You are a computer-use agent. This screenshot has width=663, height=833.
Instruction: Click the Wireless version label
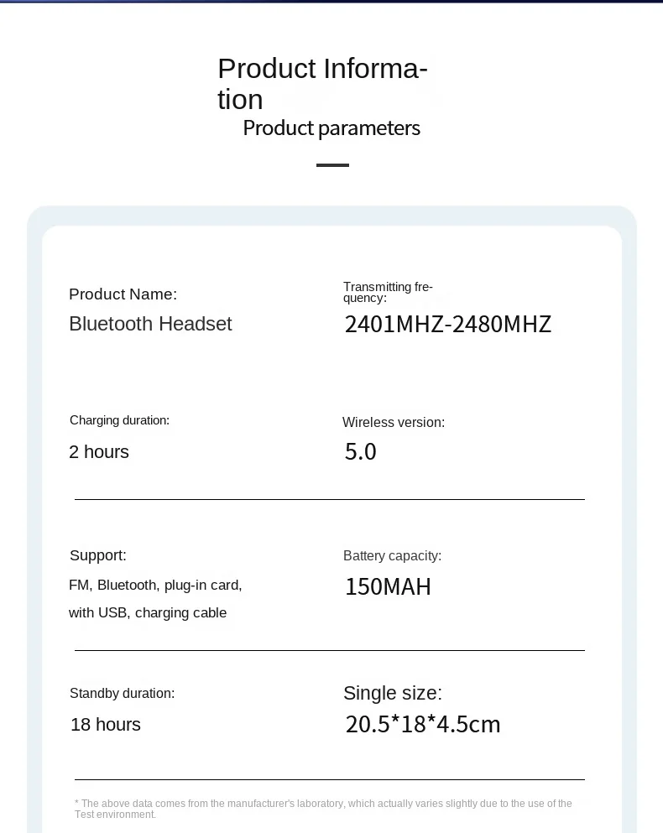(394, 422)
